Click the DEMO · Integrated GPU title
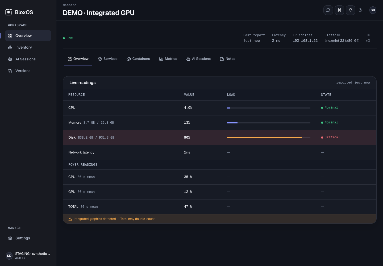This screenshot has width=383, height=266. (99, 13)
